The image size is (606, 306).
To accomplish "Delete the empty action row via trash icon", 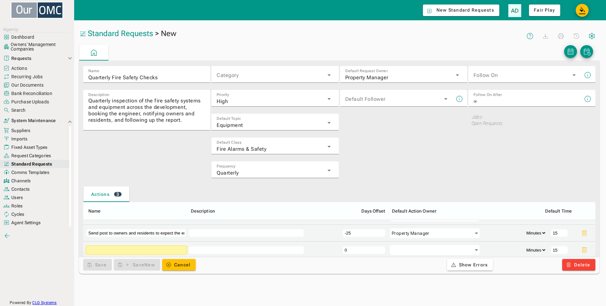I will (x=584, y=250).
